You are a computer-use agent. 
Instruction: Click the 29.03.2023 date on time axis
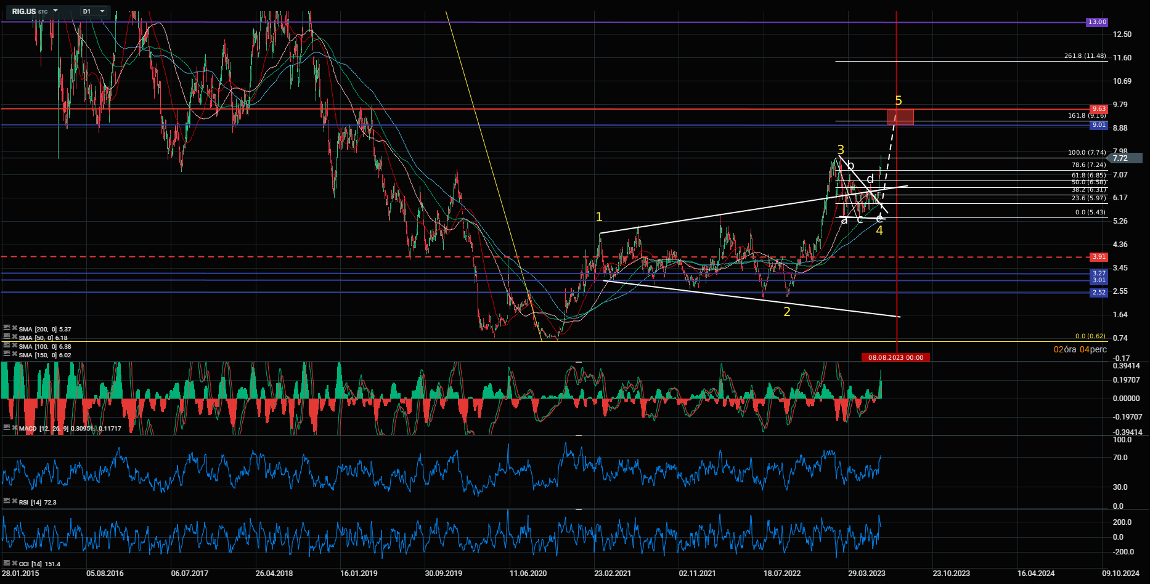click(x=867, y=574)
